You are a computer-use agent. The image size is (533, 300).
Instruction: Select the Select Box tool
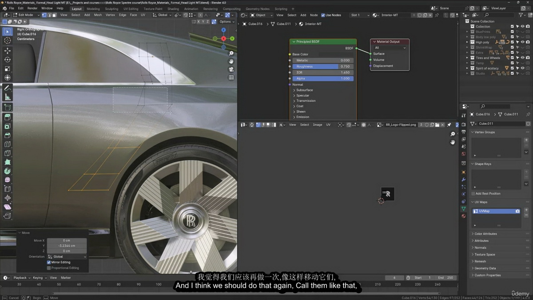point(8,31)
